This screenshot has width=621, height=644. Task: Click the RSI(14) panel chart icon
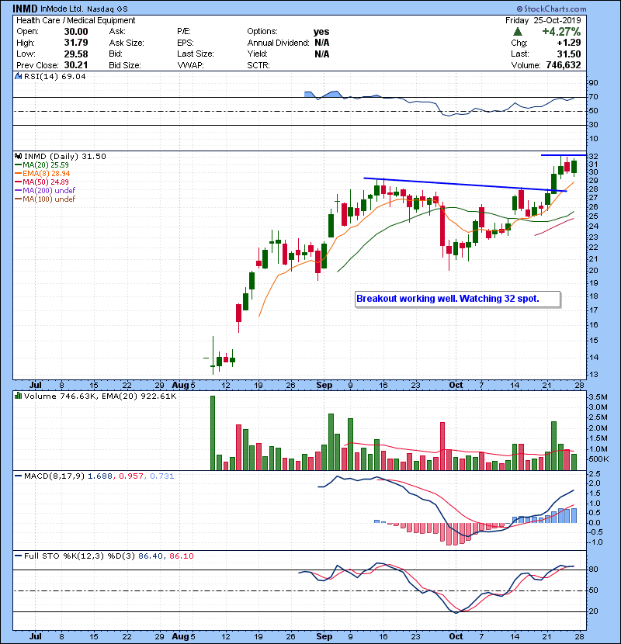click(18, 76)
